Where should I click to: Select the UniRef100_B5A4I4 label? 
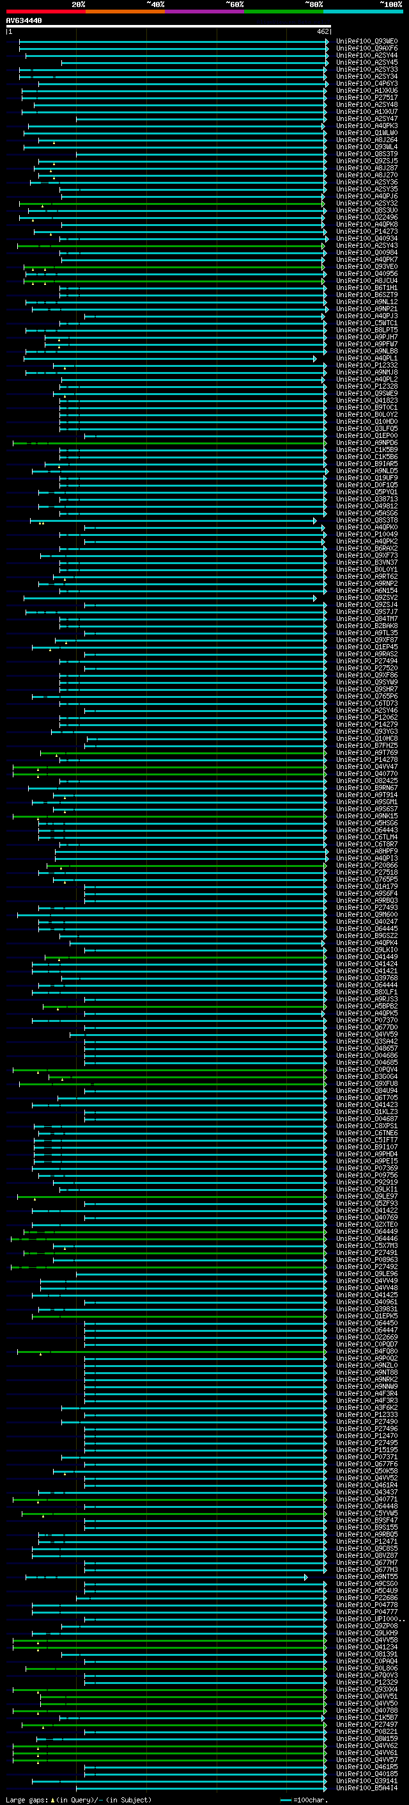tap(367, 1788)
